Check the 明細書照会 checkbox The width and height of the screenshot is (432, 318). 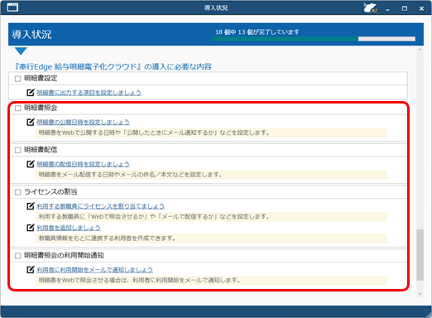18,108
